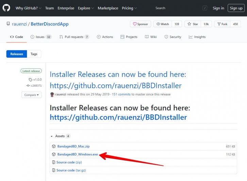View the 151 commits link

(x=121, y=94)
